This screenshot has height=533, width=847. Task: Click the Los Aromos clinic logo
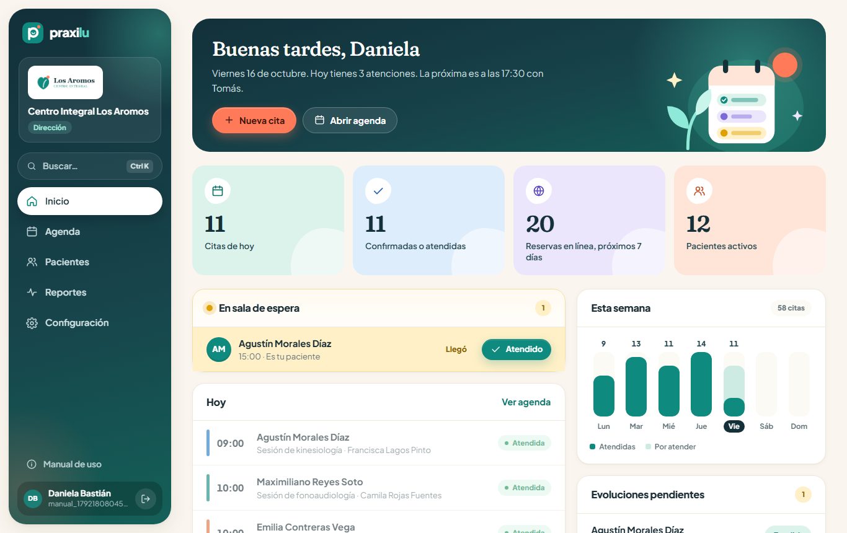pyautogui.click(x=65, y=82)
